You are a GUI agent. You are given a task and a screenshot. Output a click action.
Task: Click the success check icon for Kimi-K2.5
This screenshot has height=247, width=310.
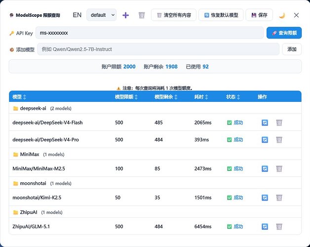[x=230, y=198]
